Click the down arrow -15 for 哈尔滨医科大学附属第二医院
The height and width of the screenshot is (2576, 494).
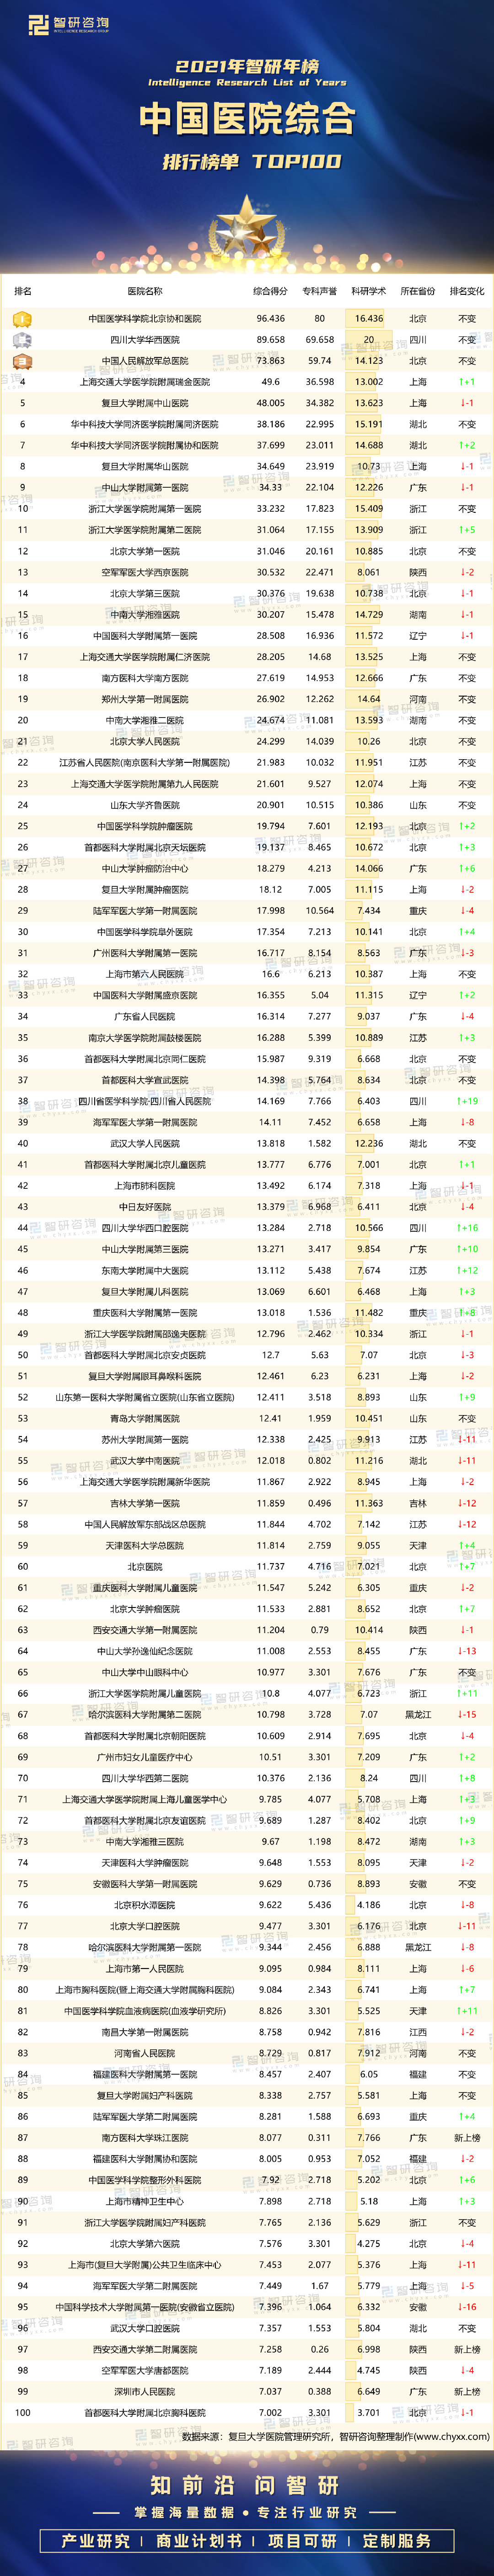(x=467, y=1715)
